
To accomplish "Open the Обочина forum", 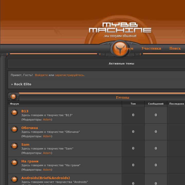I will point(30,128).
